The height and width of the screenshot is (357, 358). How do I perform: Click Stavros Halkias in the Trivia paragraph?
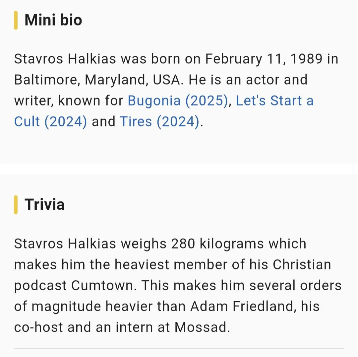tap(65, 244)
